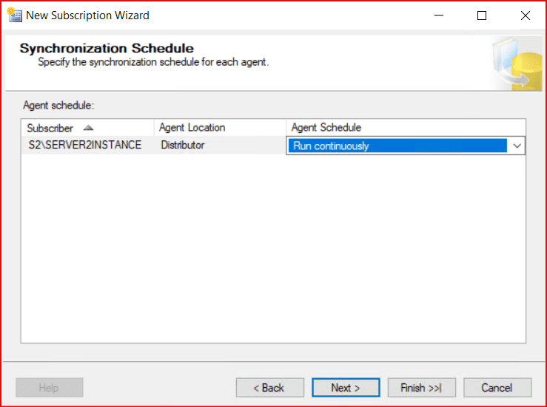The width and height of the screenshot is (547, 407).
Task: Close the New Subscription Wizard window
Action: (x=524, y=15)
